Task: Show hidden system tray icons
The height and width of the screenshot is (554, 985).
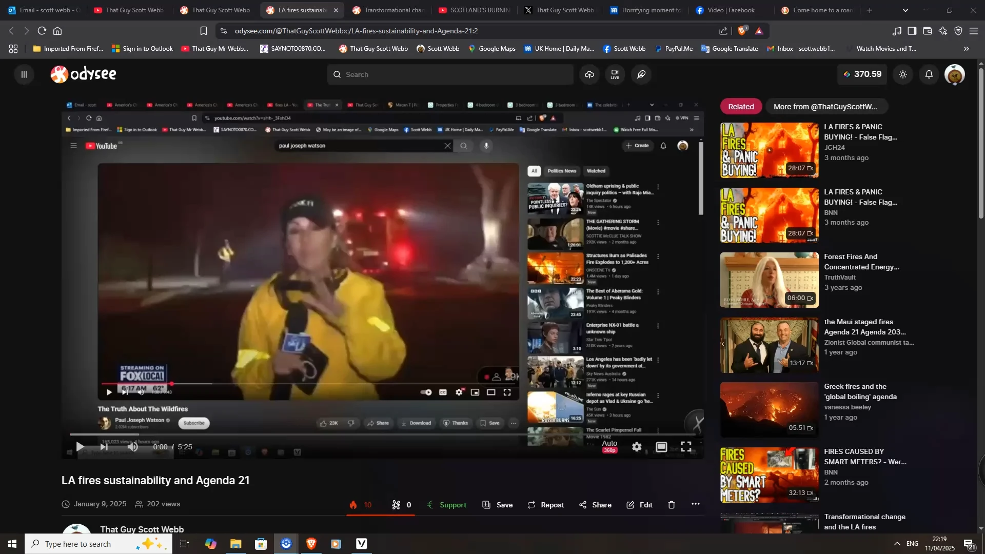Action: [897, 544]
